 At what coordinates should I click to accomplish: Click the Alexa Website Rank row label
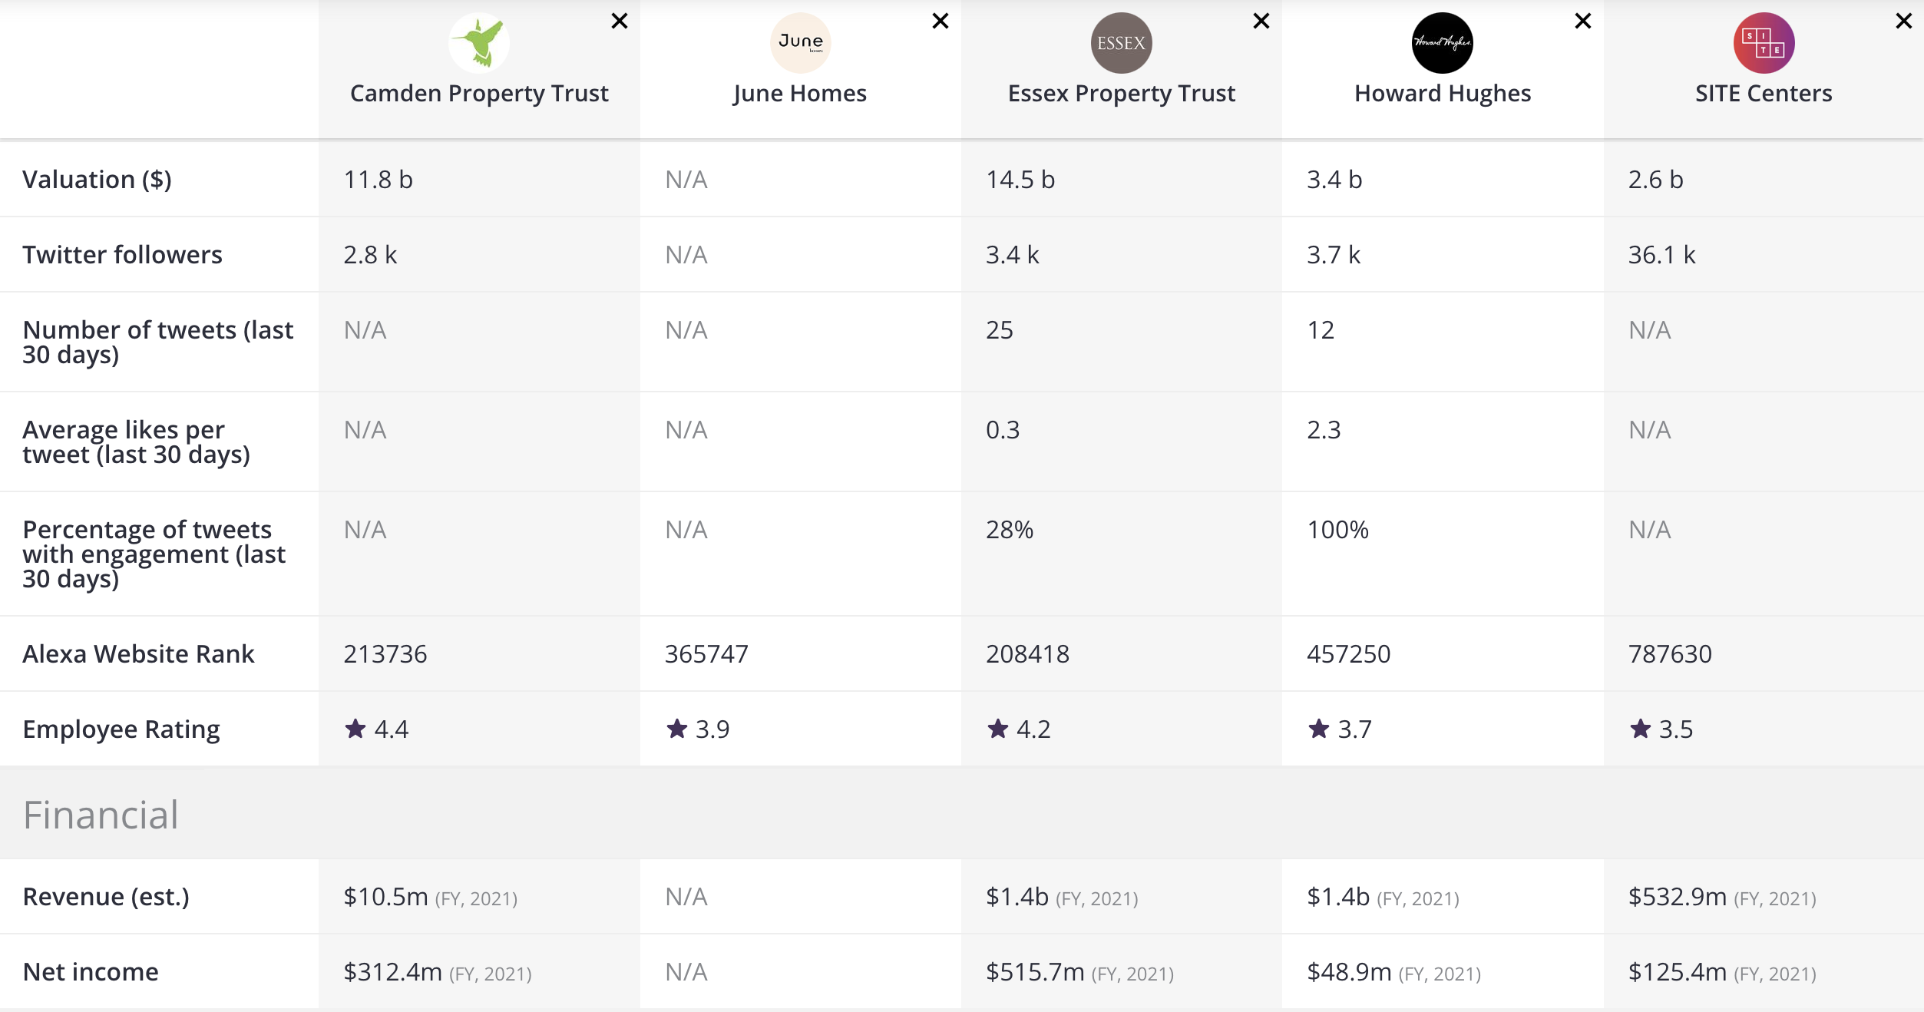click(x=138, y=654)
